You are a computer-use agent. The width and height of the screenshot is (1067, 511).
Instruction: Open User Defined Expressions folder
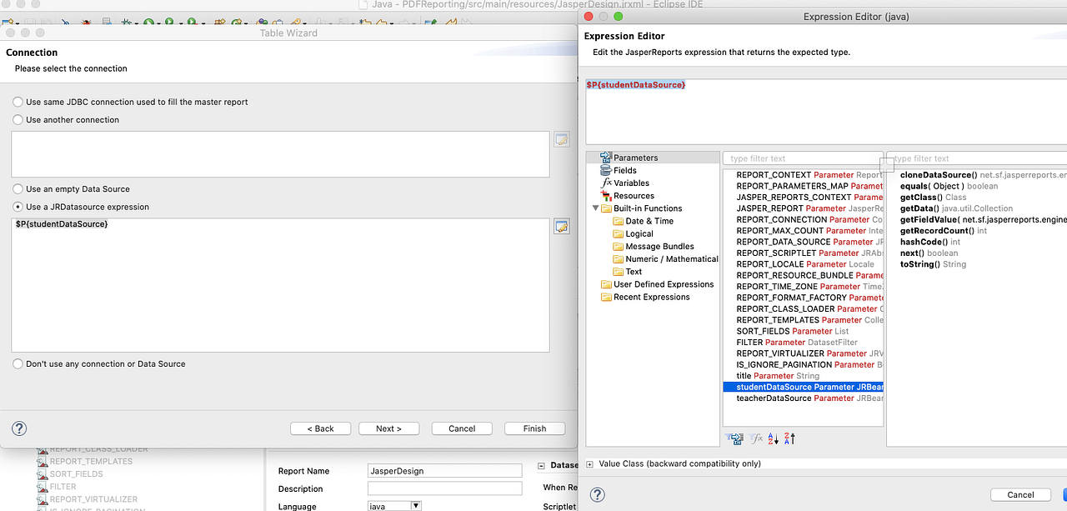click(x=664, y=284)
